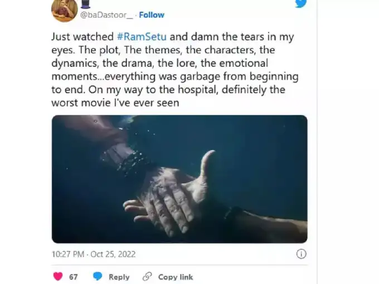Follow the @baDastoor_ account
This screenshot has height=284, width=379.
coord(152,15)
